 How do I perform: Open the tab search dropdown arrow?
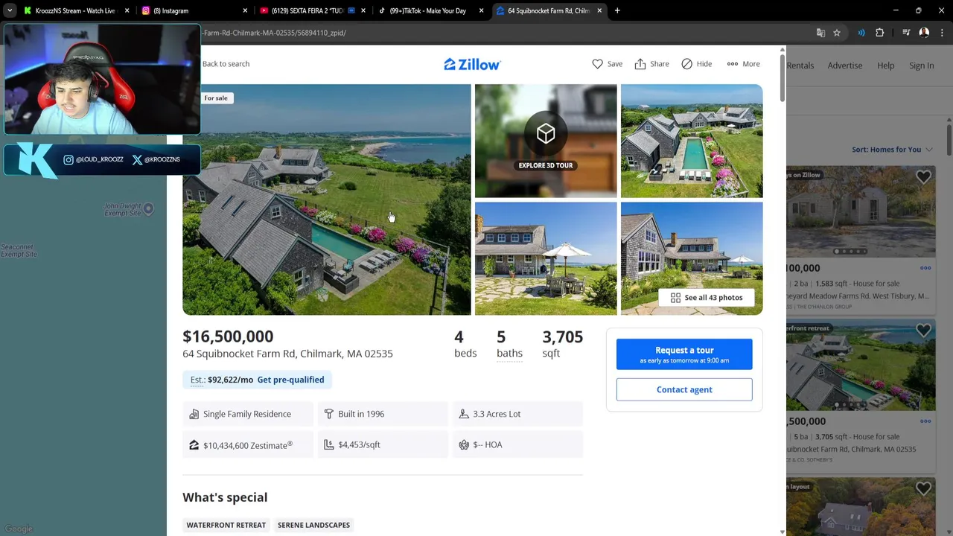pos(9,10)
